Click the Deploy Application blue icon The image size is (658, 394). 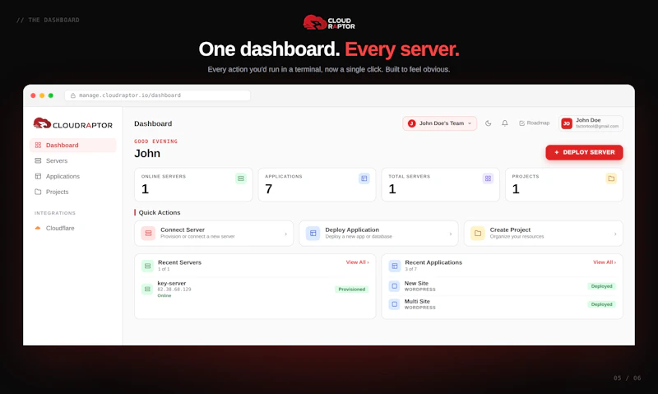tap(313, 234)
